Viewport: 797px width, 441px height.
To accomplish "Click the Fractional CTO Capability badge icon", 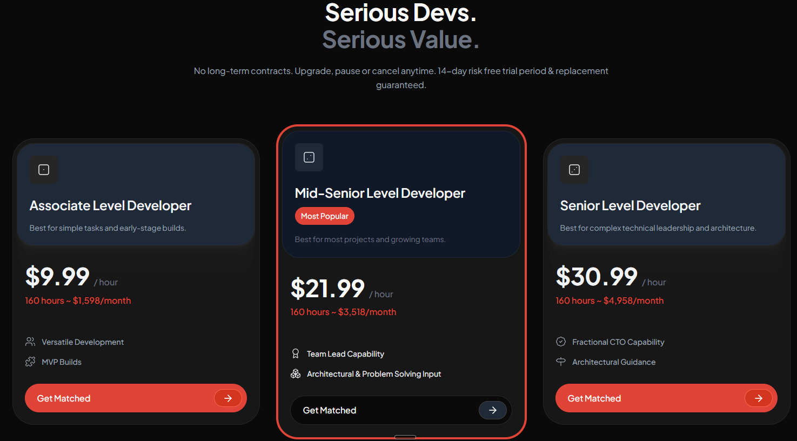I will (561, 342).
